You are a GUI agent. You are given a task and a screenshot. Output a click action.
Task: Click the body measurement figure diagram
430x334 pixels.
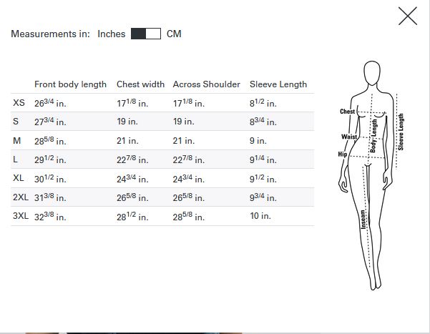tap(371, 175)
